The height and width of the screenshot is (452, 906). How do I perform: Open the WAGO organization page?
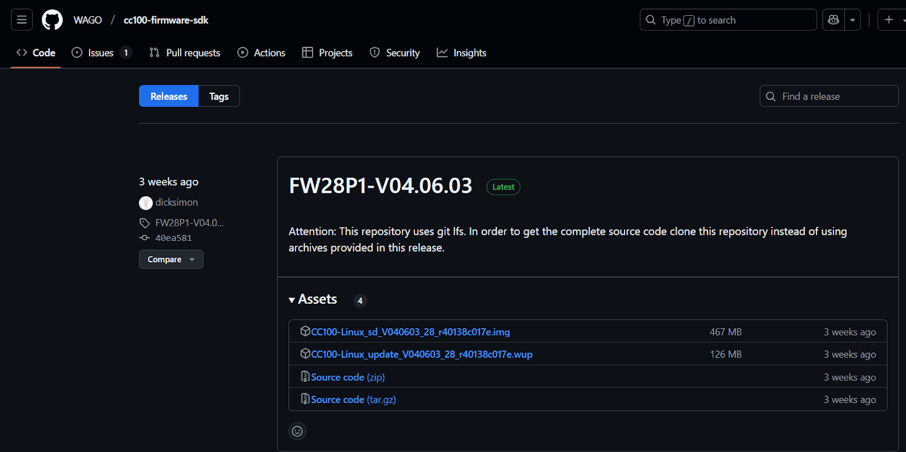(x=88, y=20)
